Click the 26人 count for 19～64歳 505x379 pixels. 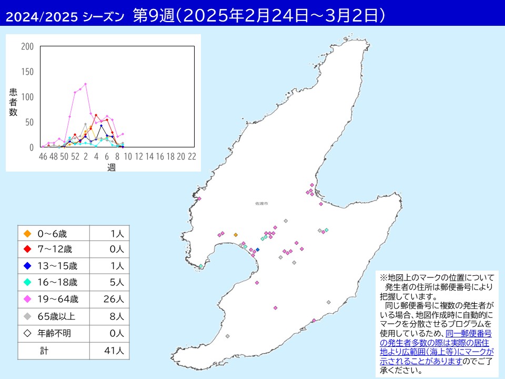click(x=114, y=299)
